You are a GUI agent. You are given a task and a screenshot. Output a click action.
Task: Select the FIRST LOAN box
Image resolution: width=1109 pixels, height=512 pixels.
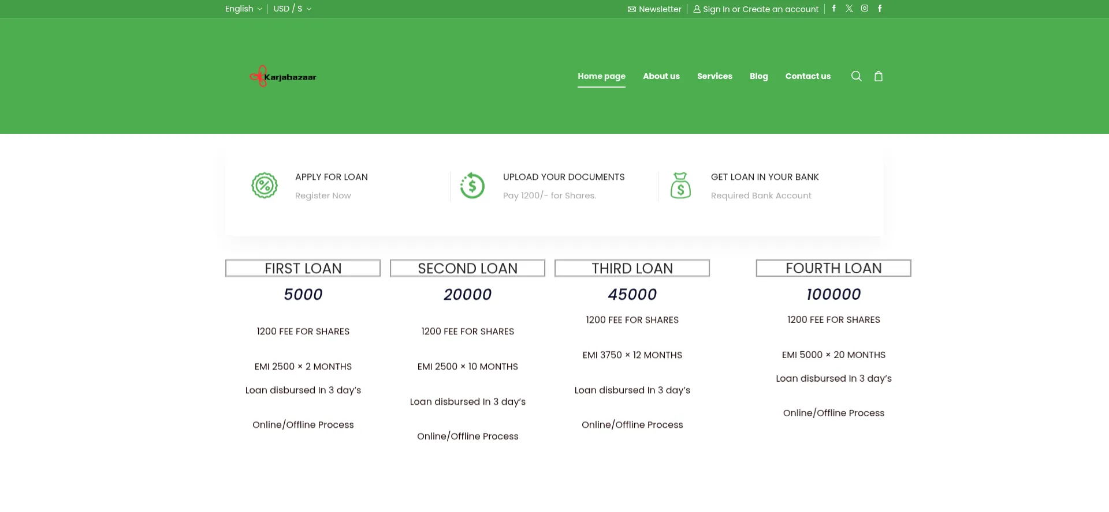point(303,268)
